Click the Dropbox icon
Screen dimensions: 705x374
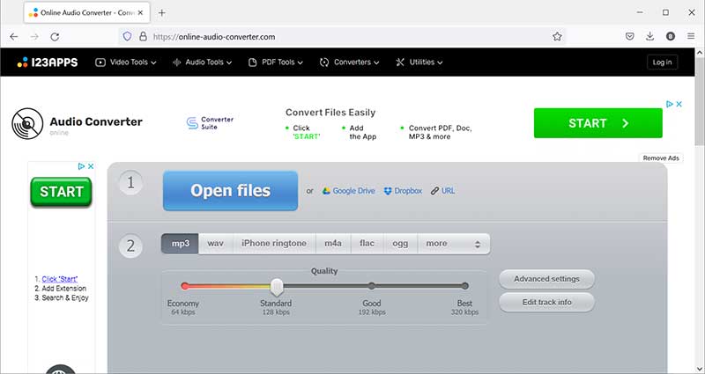(x=388, y=191)
